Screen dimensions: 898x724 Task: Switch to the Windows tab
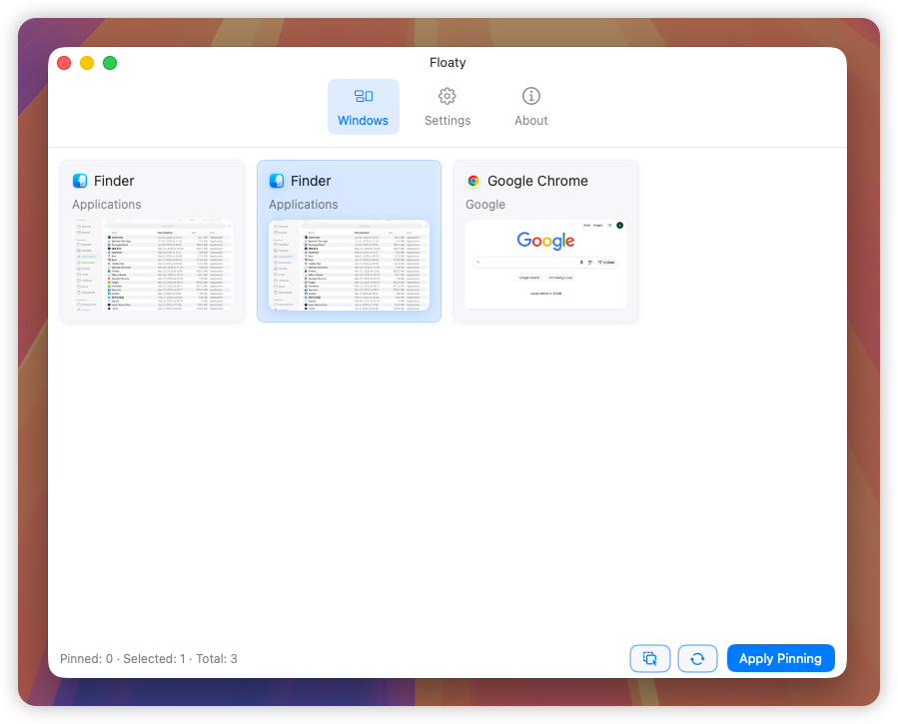pos(363,107)
